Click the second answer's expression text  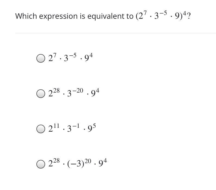[x=74, y=93]
